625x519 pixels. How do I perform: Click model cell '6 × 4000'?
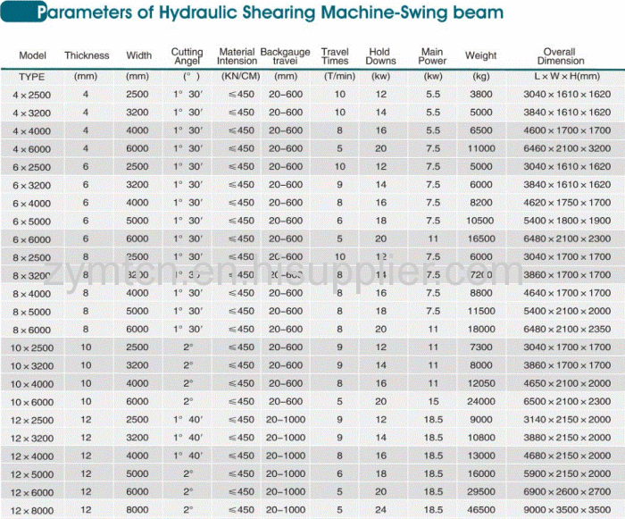[32, 204]
